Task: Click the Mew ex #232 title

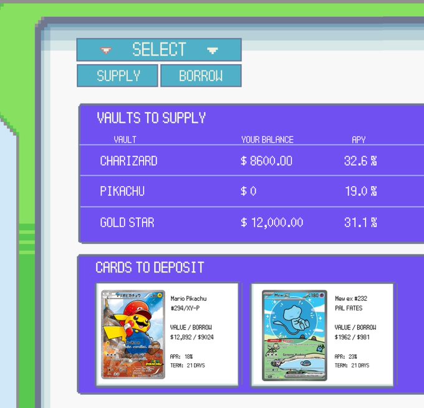Action: 351,298
